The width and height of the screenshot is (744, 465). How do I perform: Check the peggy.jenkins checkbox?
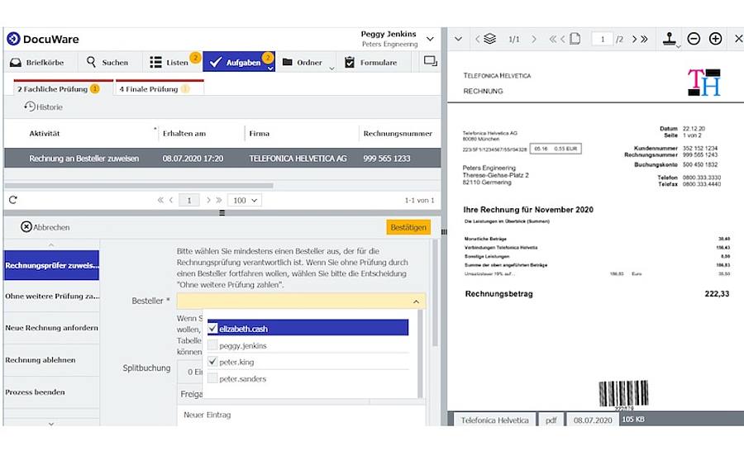pos(212,345)
